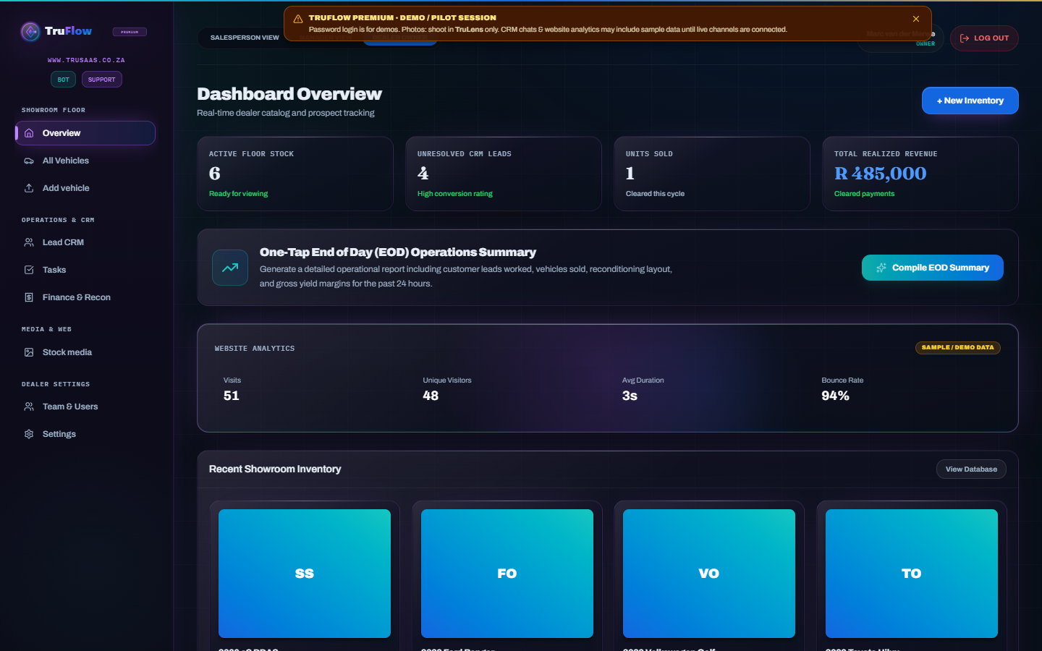Click the Recent Showroom Inventory heading
Image resolution: width=1042 pixels, height=651 pixels.
point(275,469)
